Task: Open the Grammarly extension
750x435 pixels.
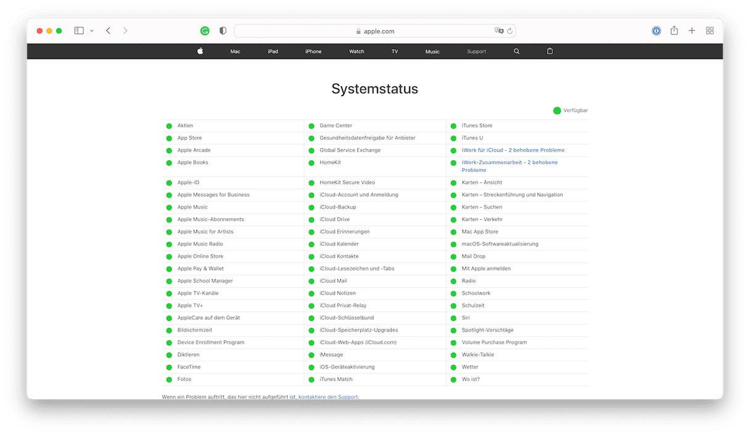Action: tap(205, 31)
